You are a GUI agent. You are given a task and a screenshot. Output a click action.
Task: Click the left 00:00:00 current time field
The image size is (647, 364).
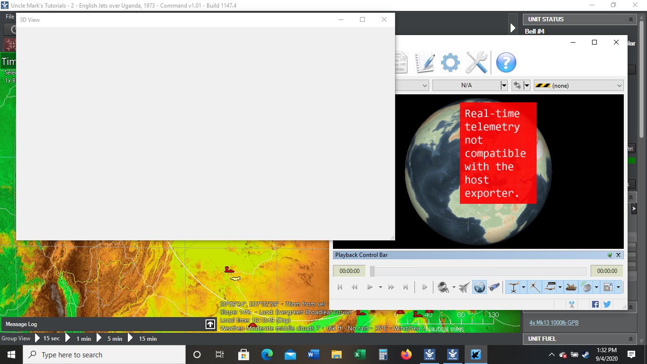350,271
